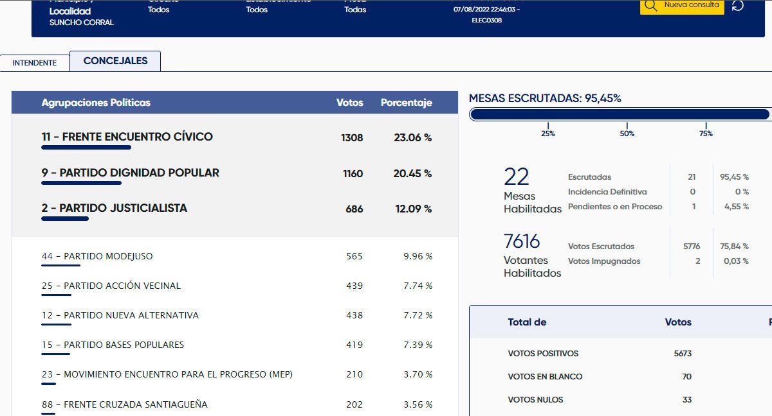Click Partido Justicialista party name
772x416 pixels.
114,208
